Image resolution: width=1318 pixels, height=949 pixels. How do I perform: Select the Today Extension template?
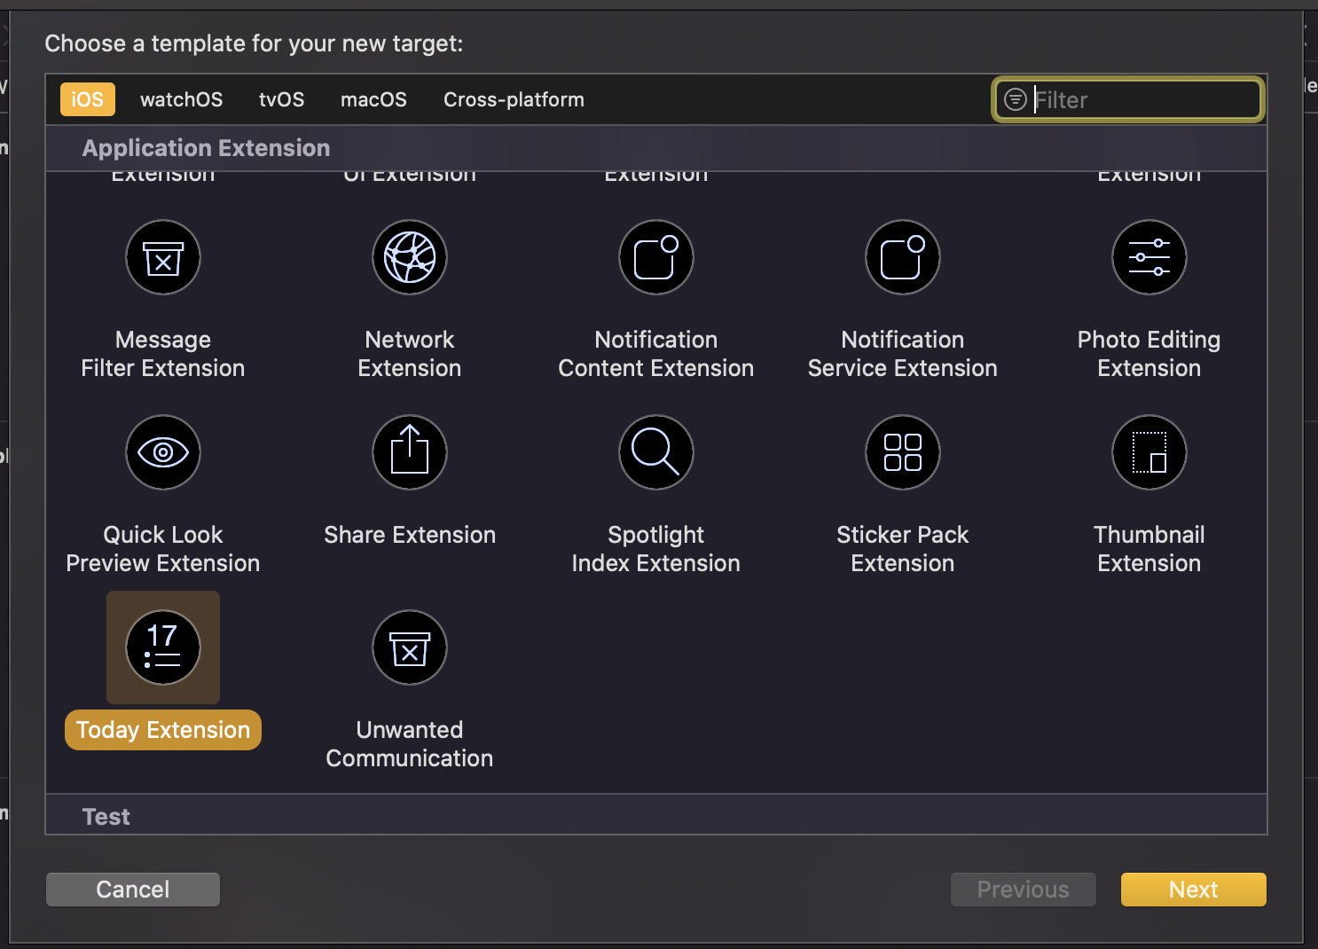point(162,647)
